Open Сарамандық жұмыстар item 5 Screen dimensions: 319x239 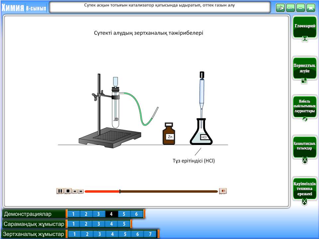pos(124,224)
